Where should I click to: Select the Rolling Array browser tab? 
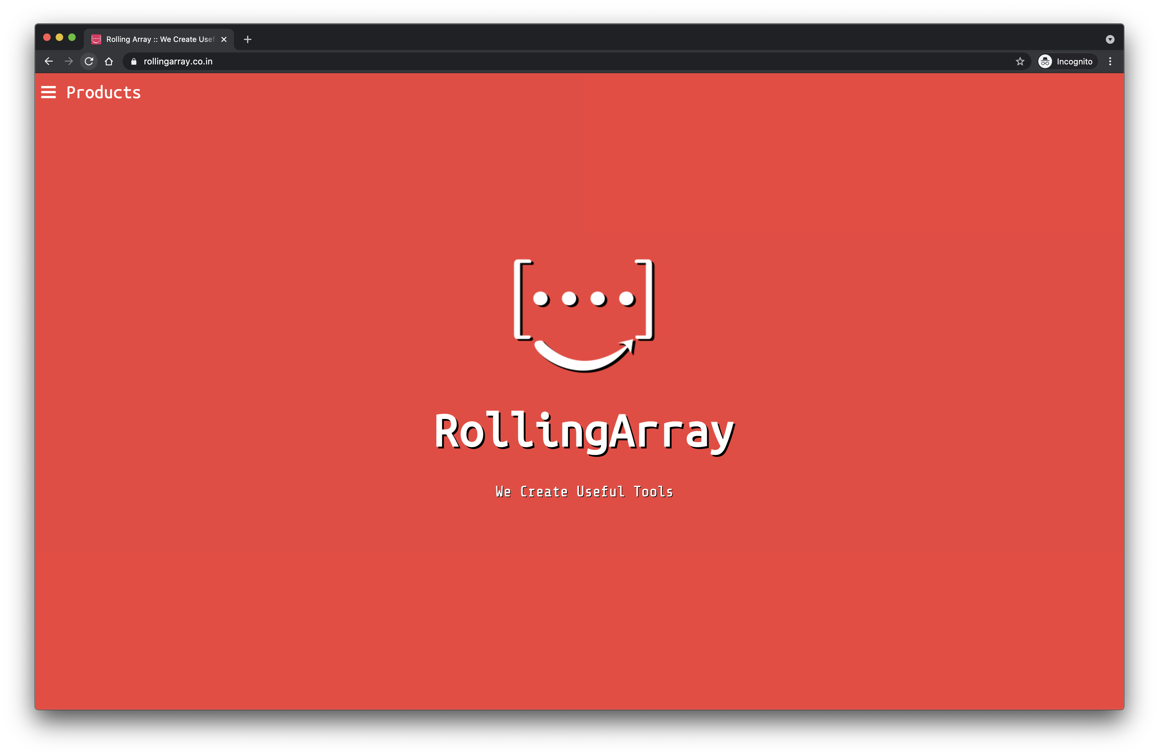click(x=156, y=39)
